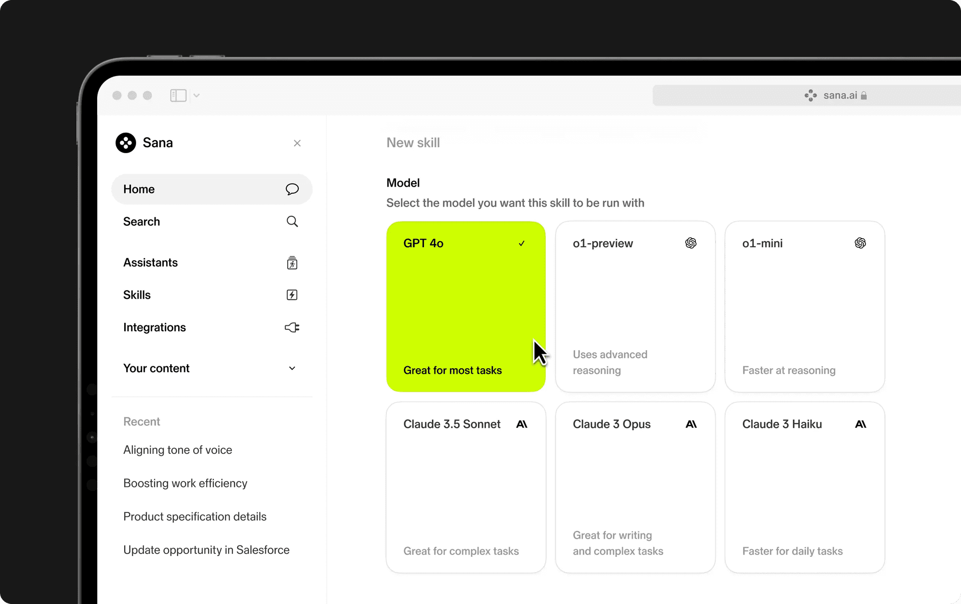Click the GPT 4o selected checkmark

coord(522,243)
